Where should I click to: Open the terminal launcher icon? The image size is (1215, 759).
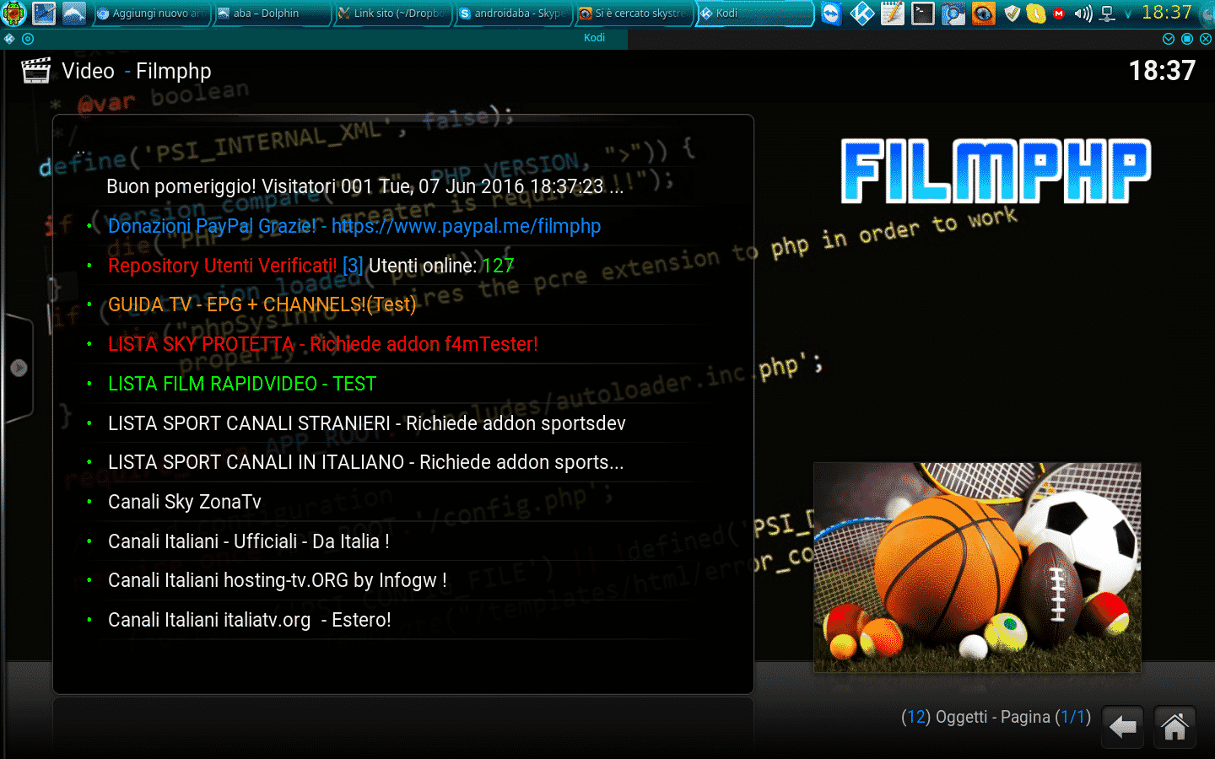(923, 13)
